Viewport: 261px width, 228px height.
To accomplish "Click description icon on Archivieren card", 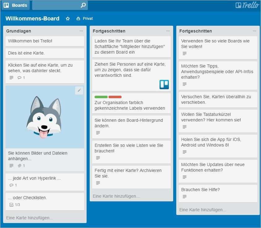I will tap(98, 183).
